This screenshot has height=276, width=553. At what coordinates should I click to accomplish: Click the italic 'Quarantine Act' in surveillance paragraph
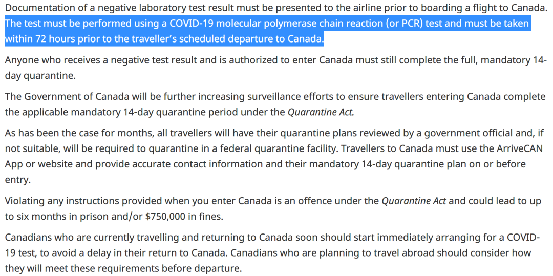tap(322, 112)
